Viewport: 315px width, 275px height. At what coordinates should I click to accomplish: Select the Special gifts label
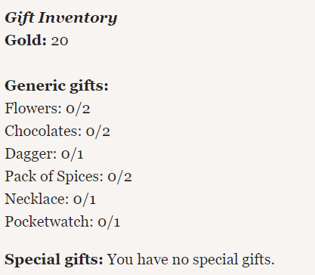[54, 260]
